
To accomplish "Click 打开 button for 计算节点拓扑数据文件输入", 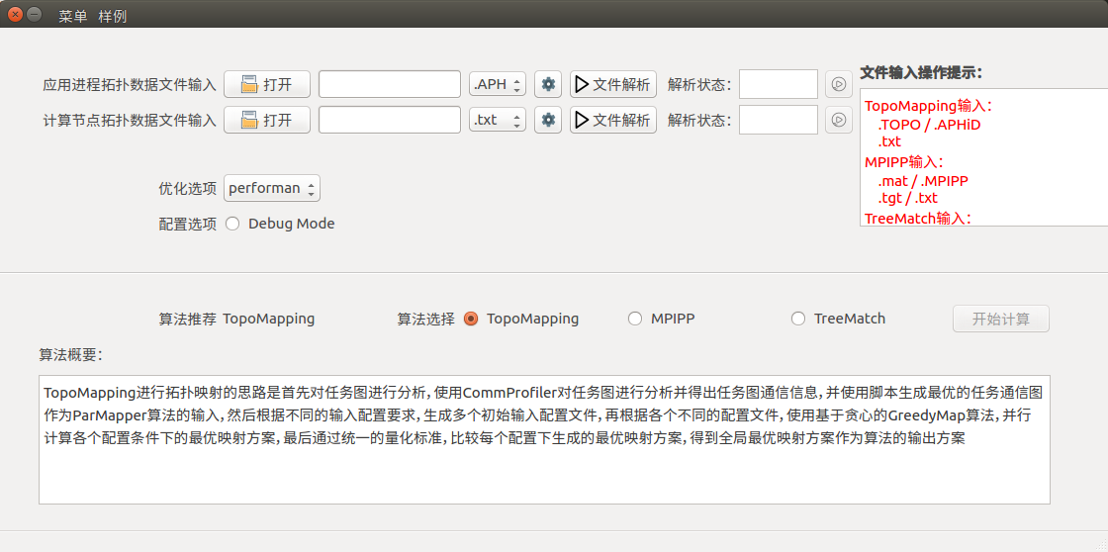I will click(267, 120).
